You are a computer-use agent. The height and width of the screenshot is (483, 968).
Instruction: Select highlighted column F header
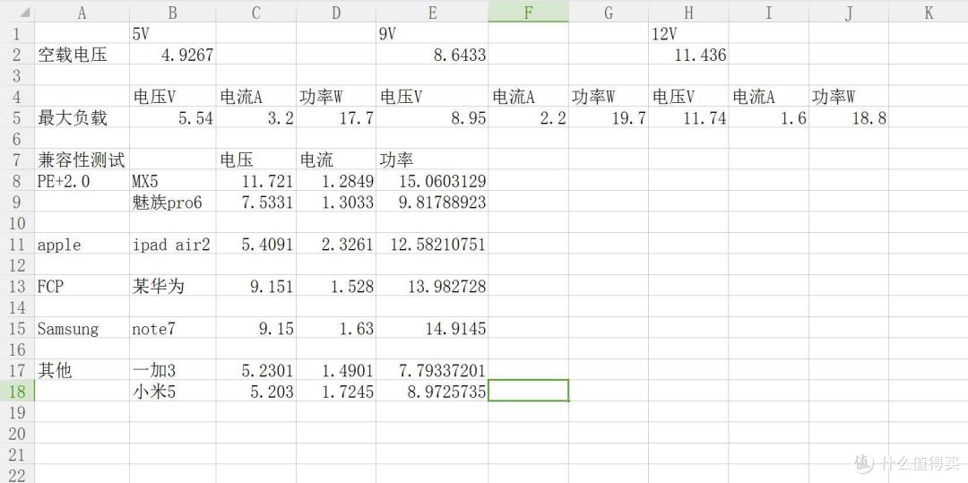point(529,13)
